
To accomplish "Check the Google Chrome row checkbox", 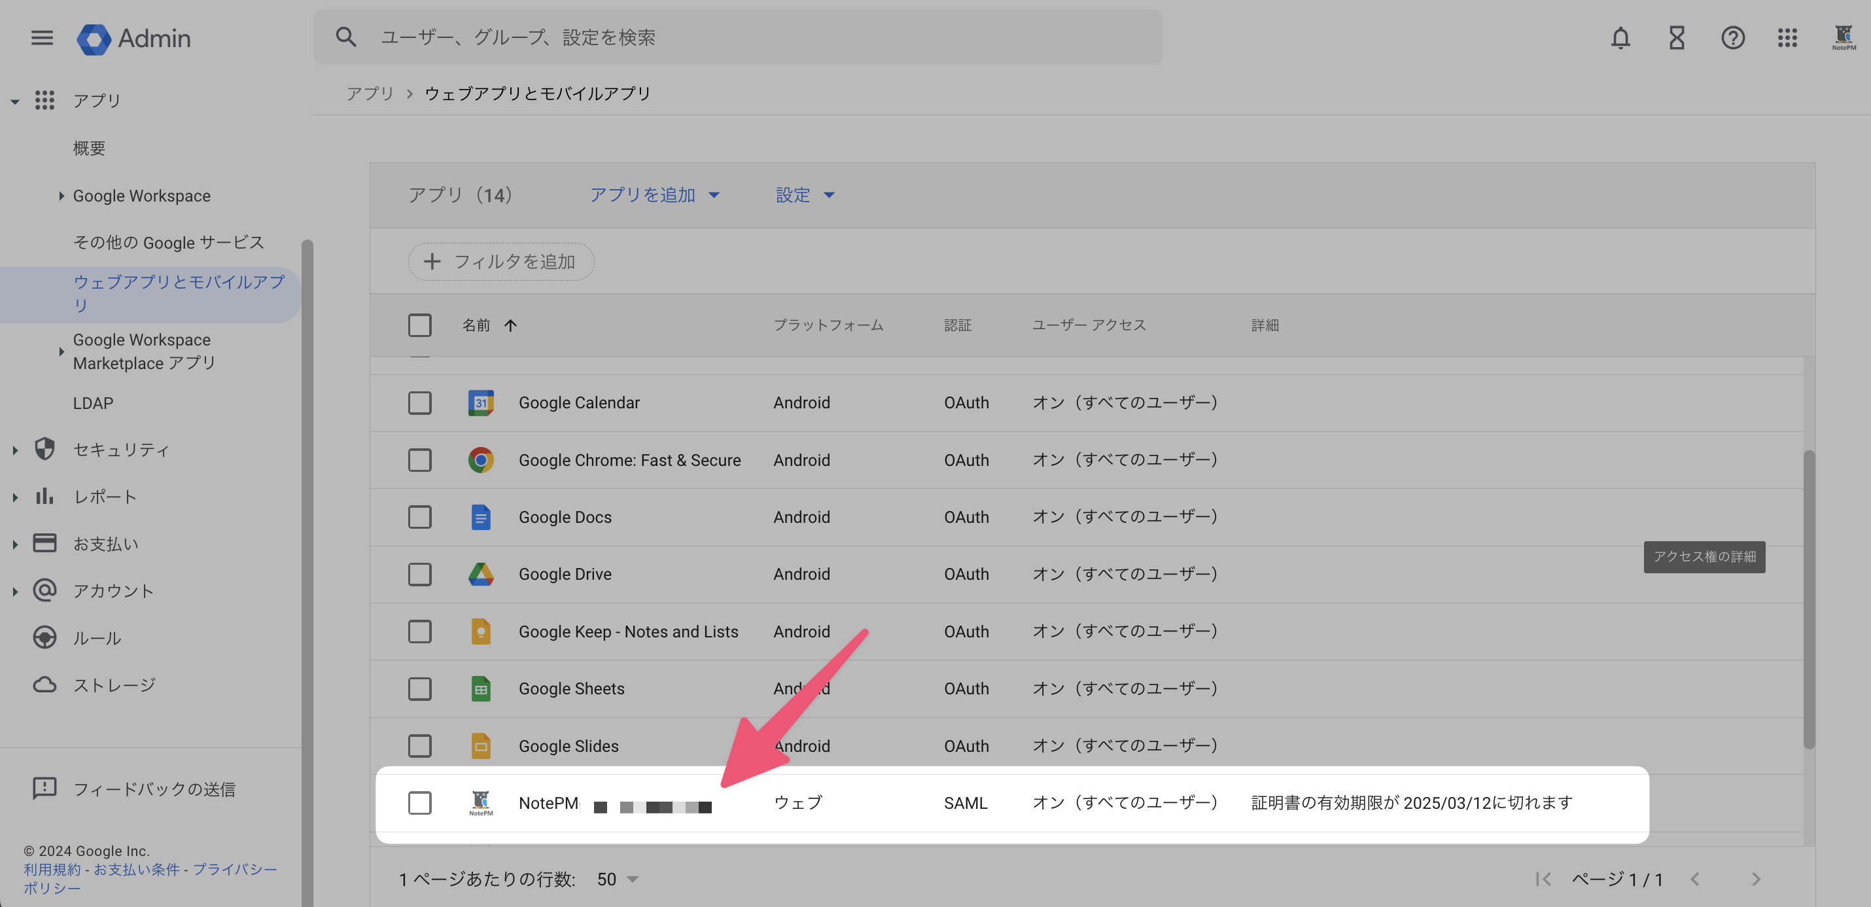I will point(419,460).
